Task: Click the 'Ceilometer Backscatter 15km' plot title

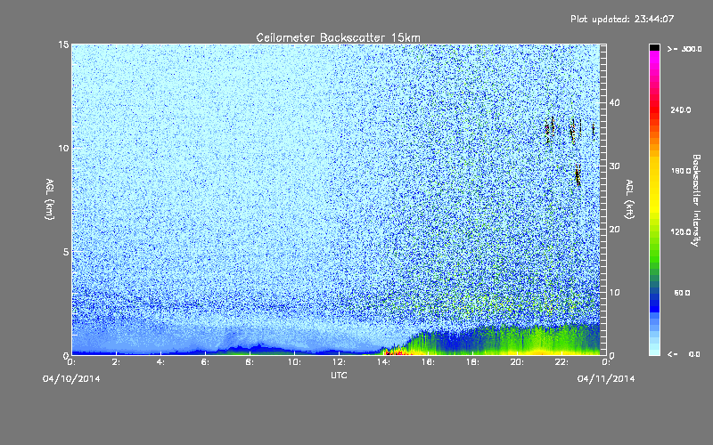Action: 338,37
